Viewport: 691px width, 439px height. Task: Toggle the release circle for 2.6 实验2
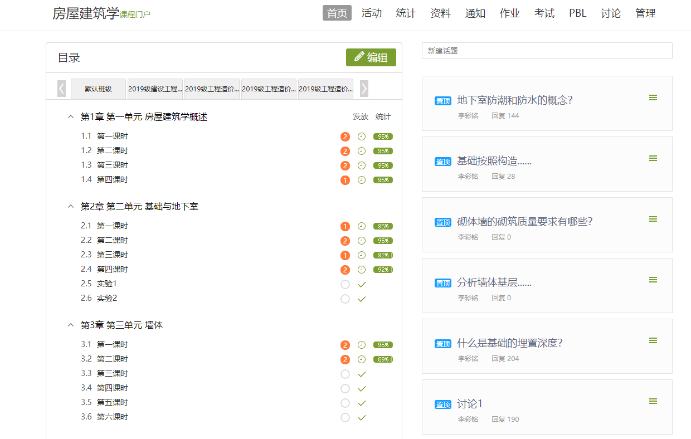point(345,299)
